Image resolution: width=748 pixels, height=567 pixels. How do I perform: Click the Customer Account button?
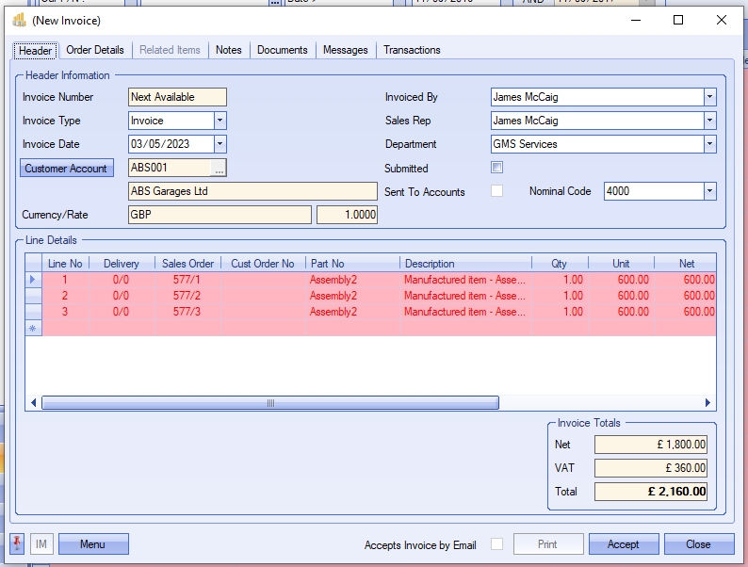coord(66,169)
